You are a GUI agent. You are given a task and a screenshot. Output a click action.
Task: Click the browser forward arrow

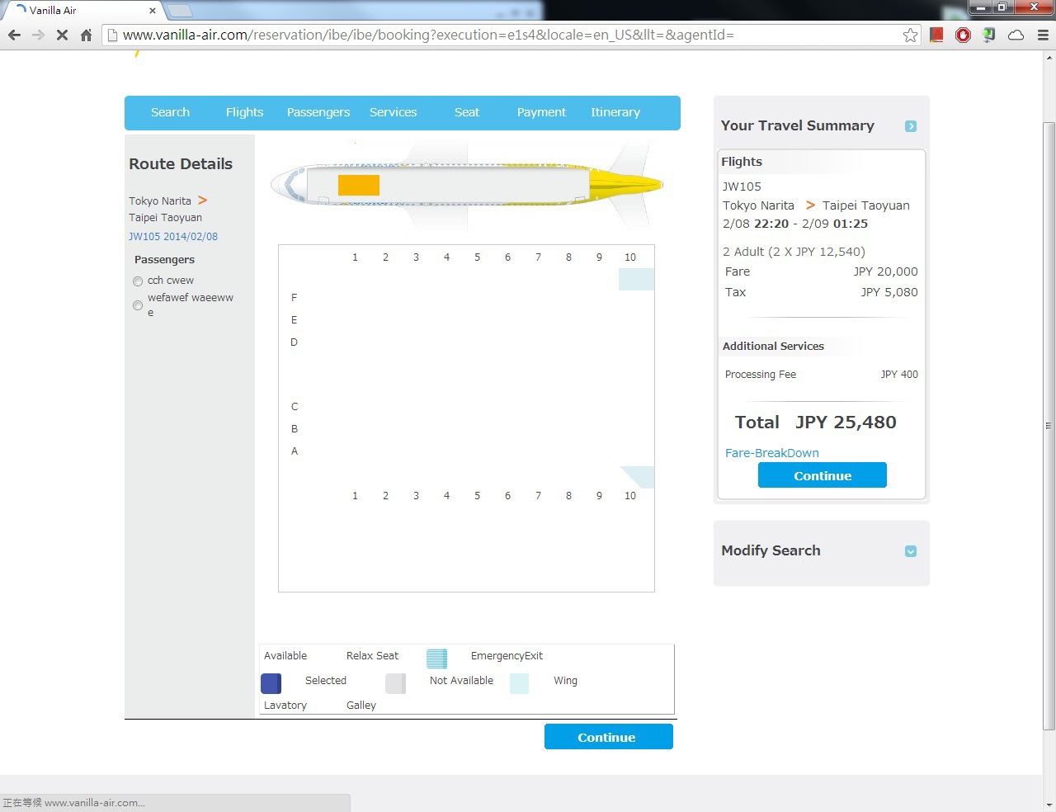tap(38, 35)
